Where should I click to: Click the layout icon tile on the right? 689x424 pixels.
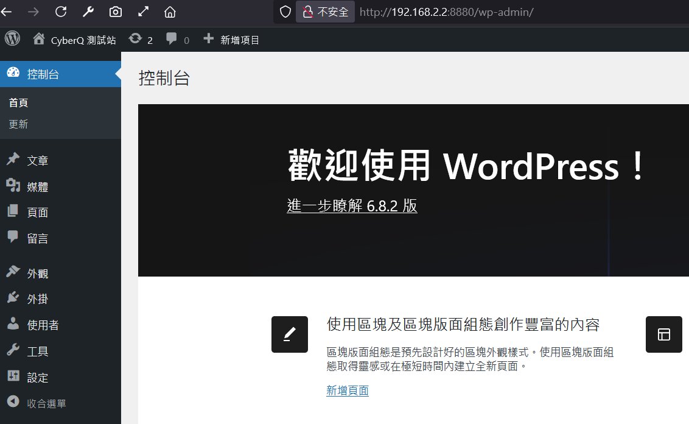tap(664, 334)
